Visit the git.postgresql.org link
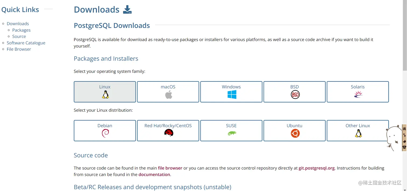 [x=317, y=168]
